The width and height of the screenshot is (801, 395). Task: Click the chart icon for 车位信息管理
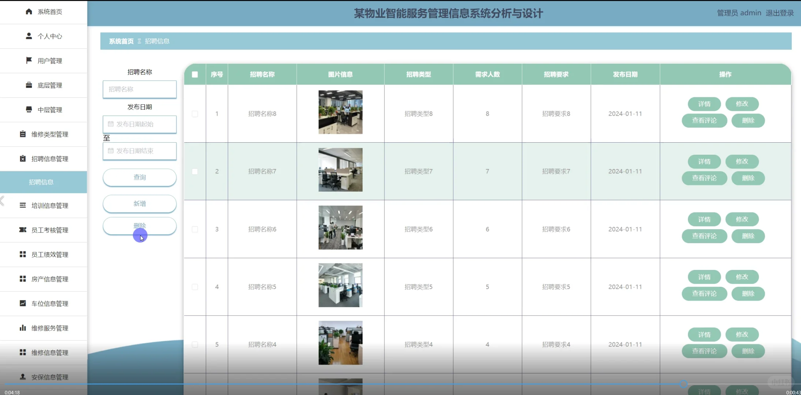(23, 303)
